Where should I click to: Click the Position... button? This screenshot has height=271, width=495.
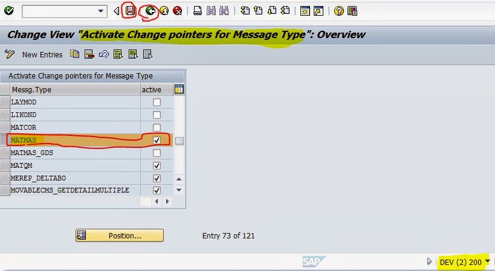[x=120, y=235]
